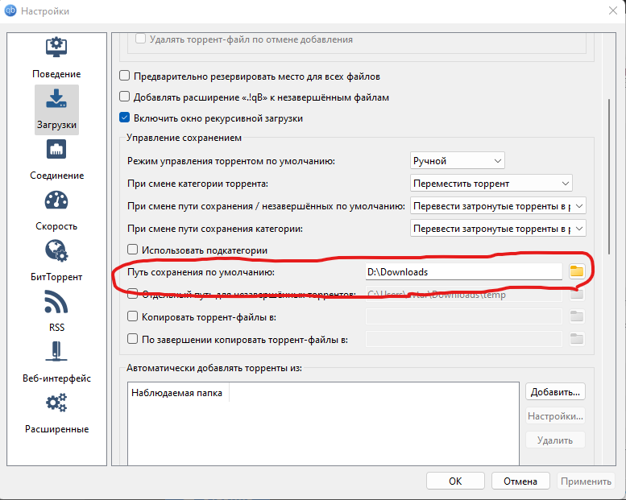Browse folder for completed torrent-file copies
The height and width of the screenshot is (500, 626).
pyautogui.click(x=577, y=340)
